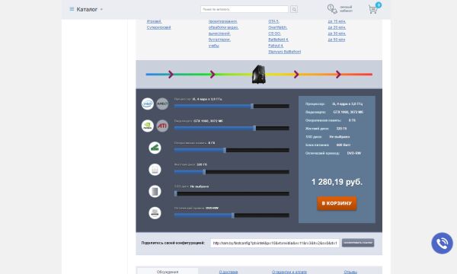Click the SSD slider handle
The height and width of the screenshot is (274, 457).
pos(175,193)
